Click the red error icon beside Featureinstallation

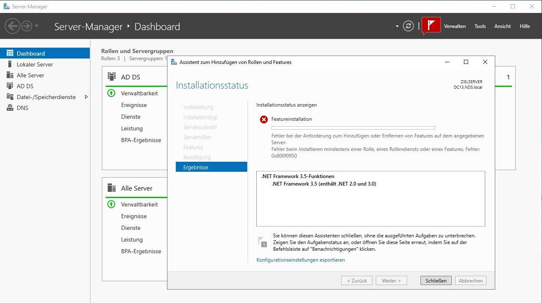pos(264,120)
